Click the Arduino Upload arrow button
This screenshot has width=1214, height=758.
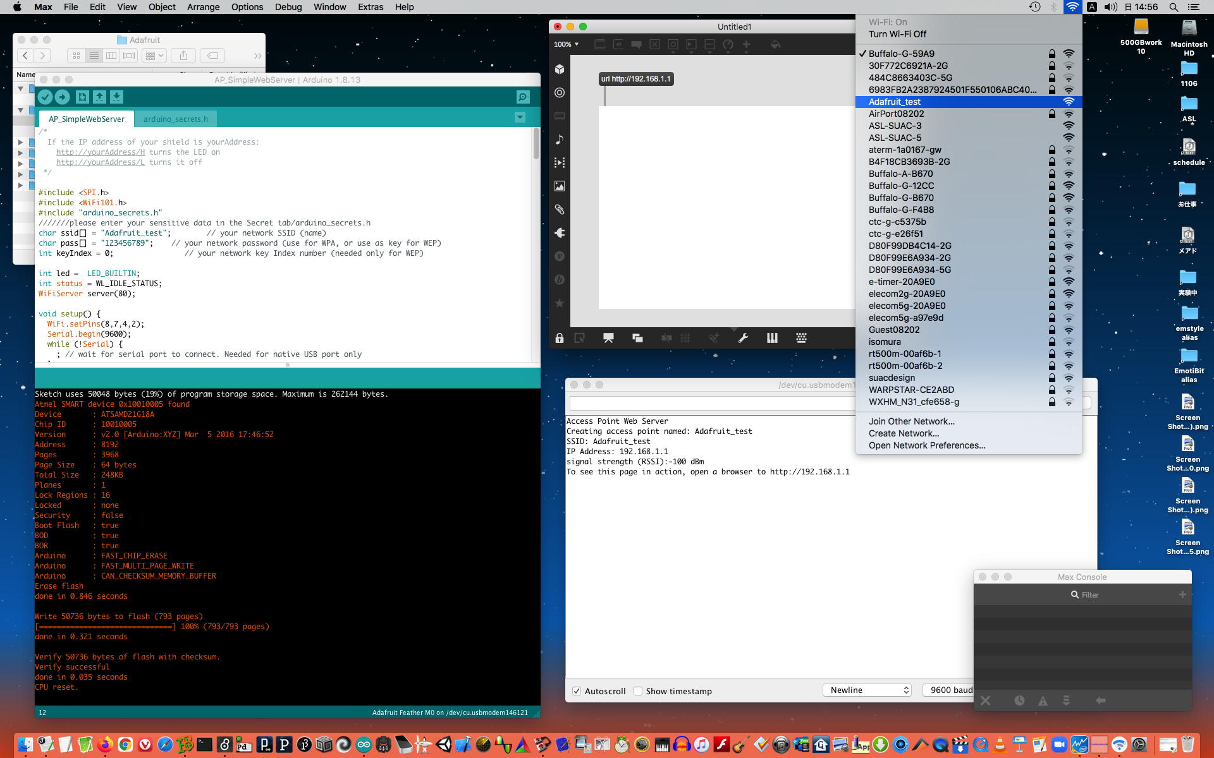(62, 97)
